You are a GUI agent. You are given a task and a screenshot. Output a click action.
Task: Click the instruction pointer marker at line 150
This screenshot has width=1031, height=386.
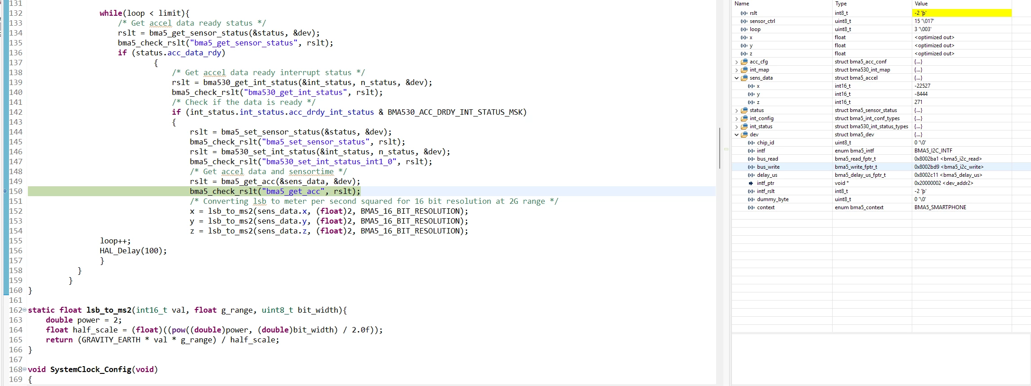click(x=5, y=191)
